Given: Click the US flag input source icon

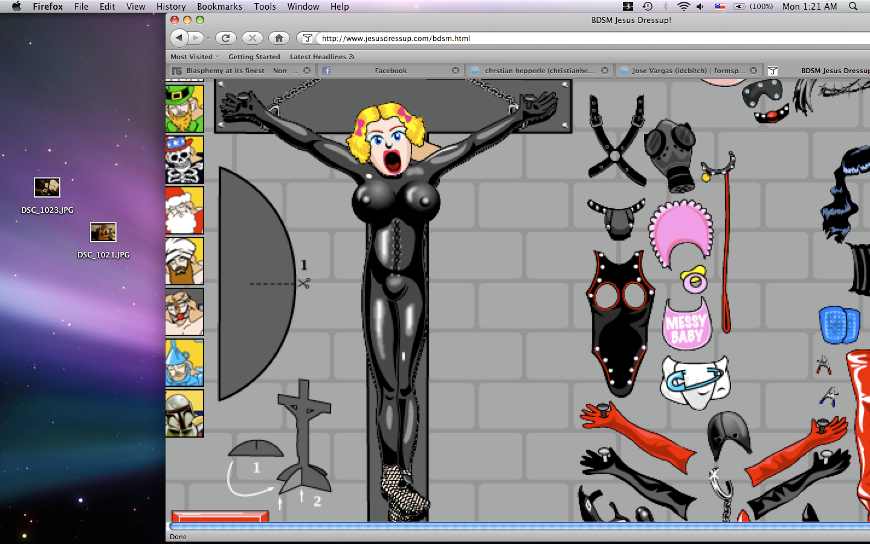Looking at the screenshot, I should point(720,6).
